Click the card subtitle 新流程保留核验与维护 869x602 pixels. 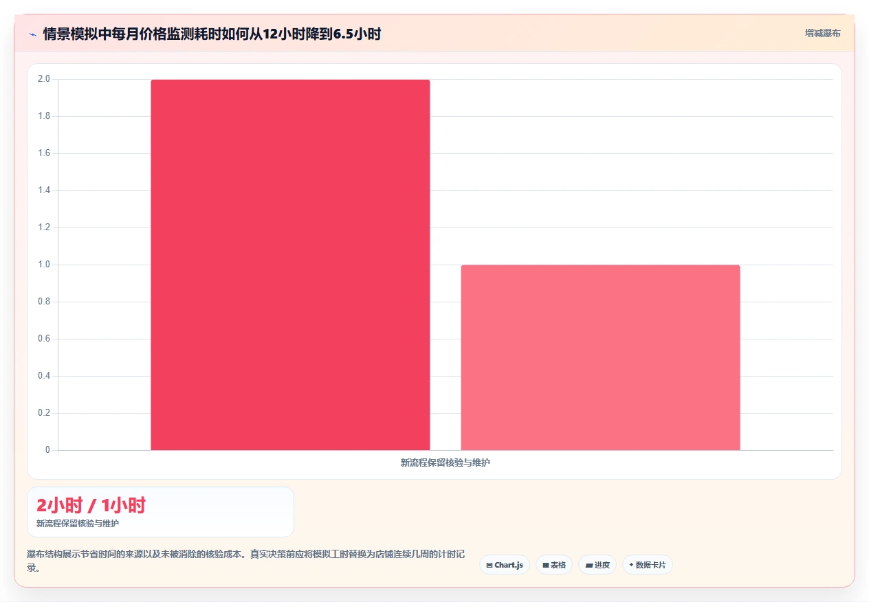[78, 524]
